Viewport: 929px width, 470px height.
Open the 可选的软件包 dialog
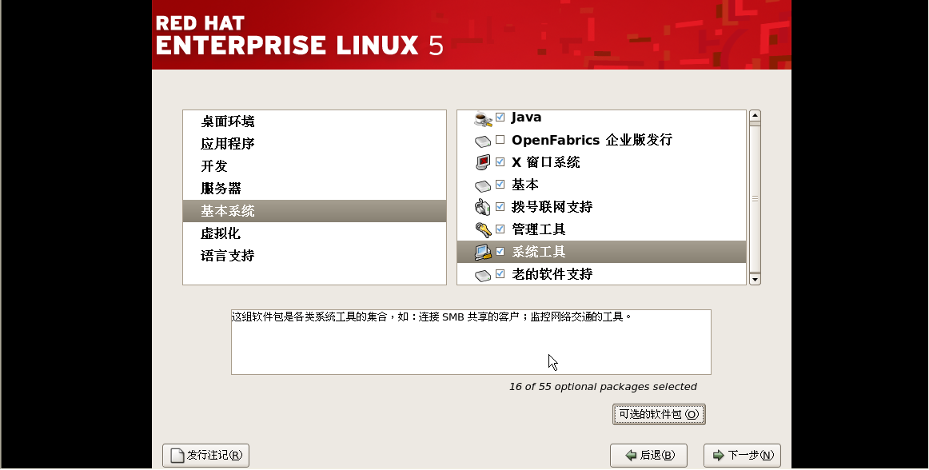[x=658, y=414]
